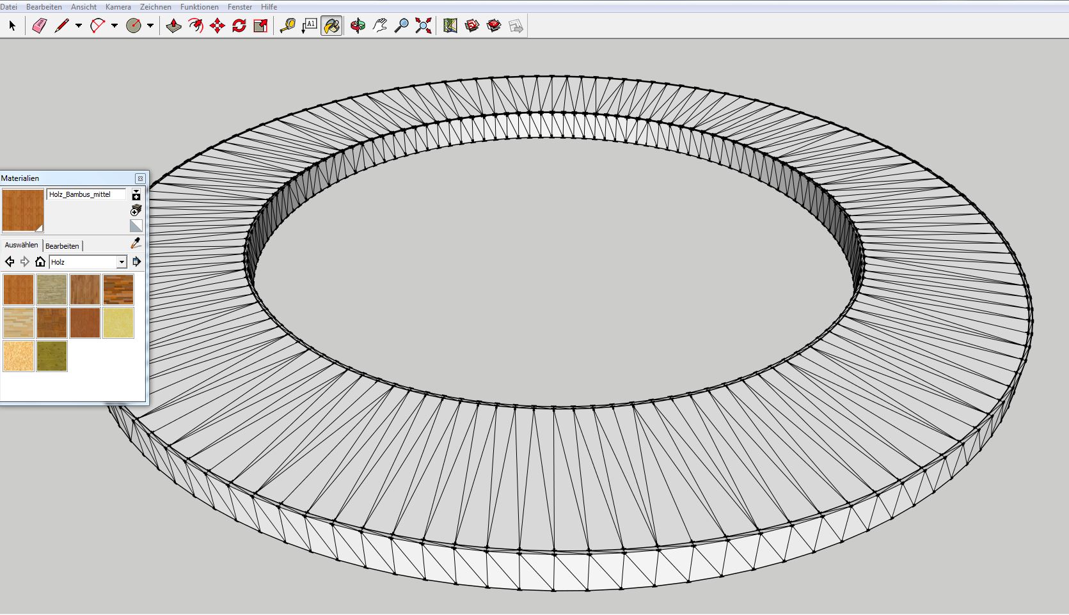Open the Kamera menu
The image size is (1069, 615).
[x=118, y=7]
